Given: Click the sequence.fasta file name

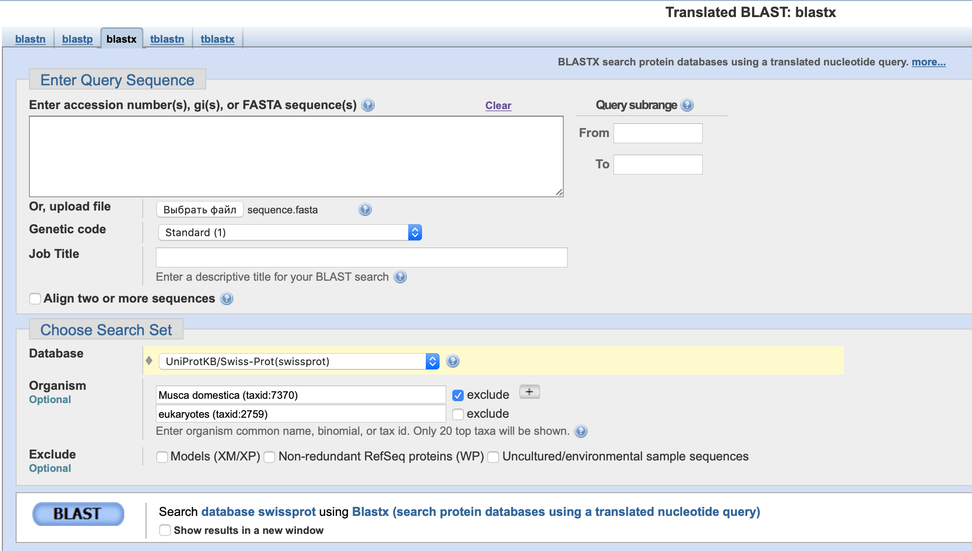Looking at the screenshot, I should point(283,210).
